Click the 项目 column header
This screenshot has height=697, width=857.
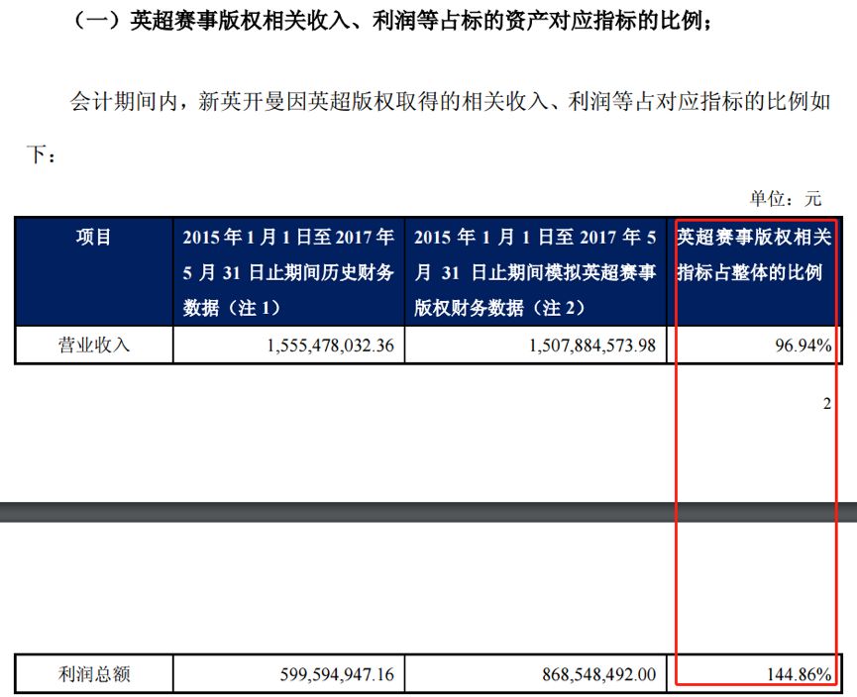click(x=94, y=237)
